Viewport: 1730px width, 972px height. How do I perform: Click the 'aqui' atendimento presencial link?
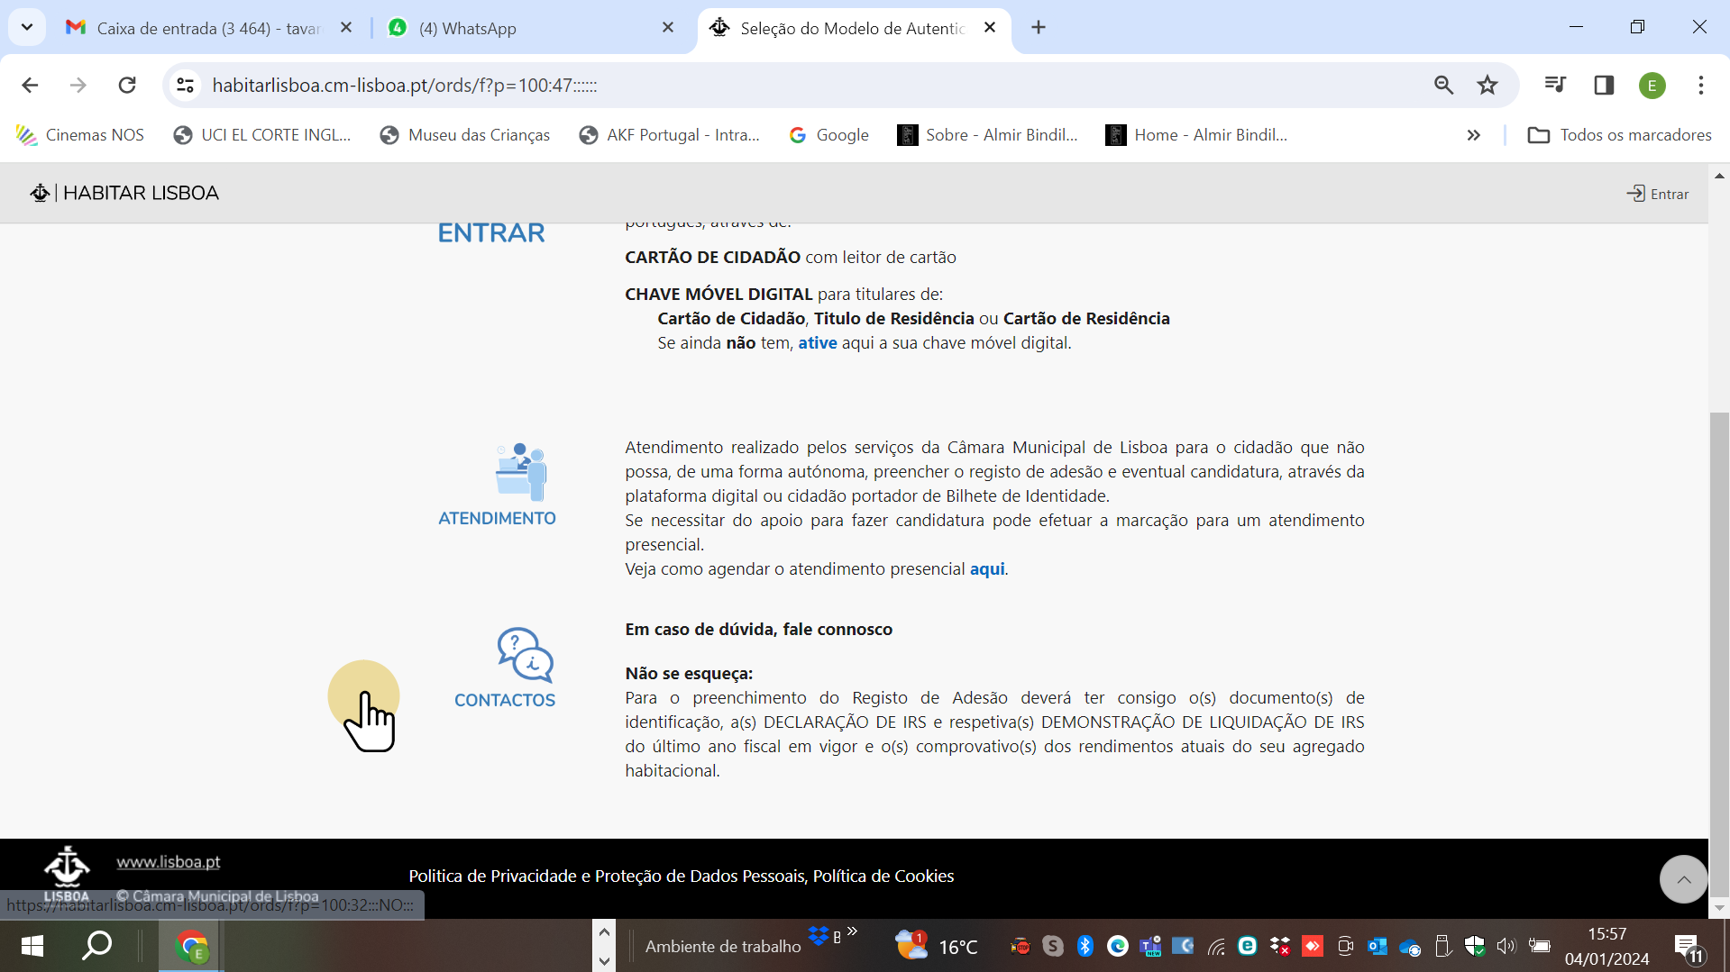[x=986, y=569]
